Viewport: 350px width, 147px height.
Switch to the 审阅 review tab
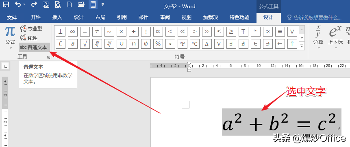pos(165,17)
